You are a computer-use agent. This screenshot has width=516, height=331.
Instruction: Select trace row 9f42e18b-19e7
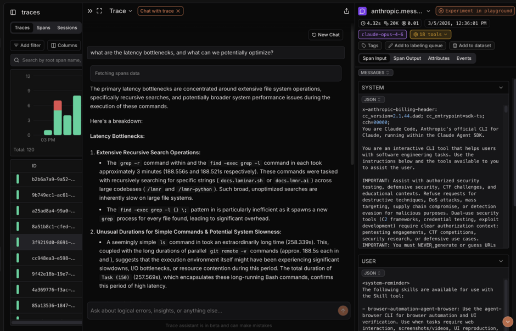point(46,274)
